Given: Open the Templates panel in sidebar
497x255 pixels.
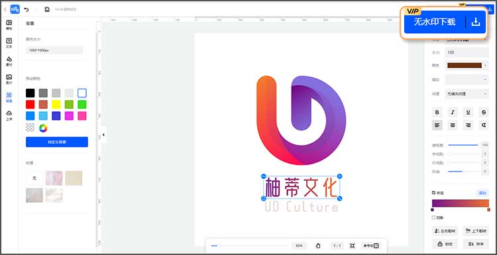Looking at the screenshot, I should click(x=9, y=25).
